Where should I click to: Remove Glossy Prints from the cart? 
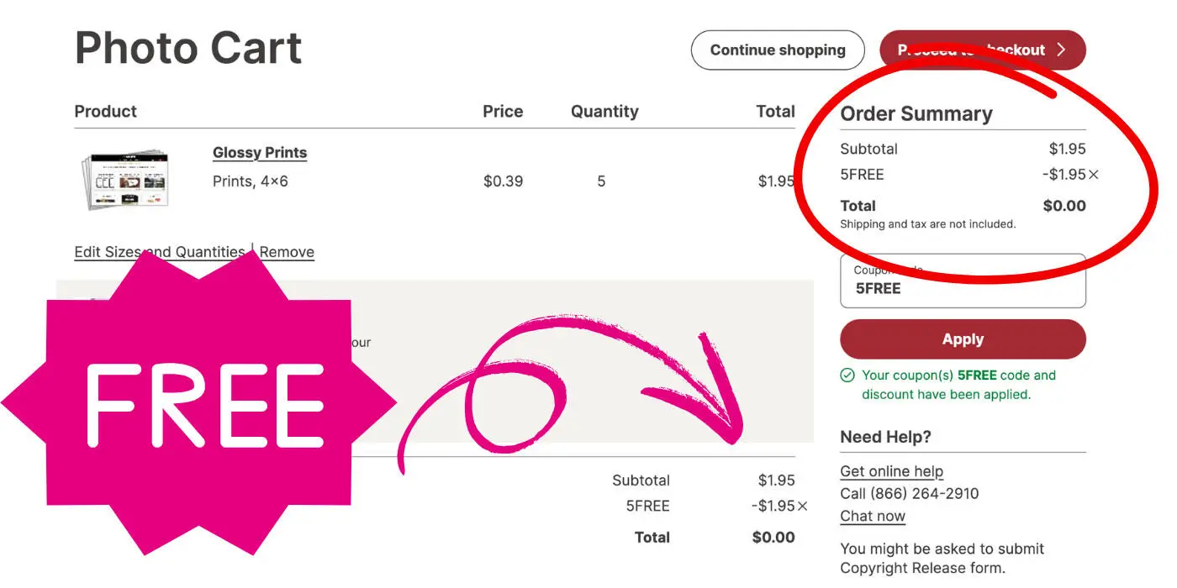coord(287,252)
